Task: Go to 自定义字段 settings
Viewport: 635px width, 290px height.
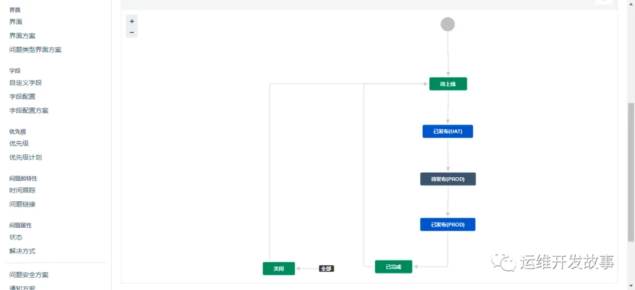Action: (26, 83)
